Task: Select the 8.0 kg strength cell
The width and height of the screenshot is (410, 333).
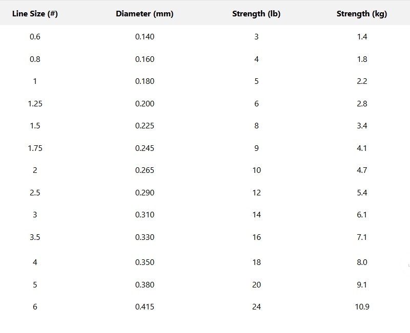Action: 362,262
